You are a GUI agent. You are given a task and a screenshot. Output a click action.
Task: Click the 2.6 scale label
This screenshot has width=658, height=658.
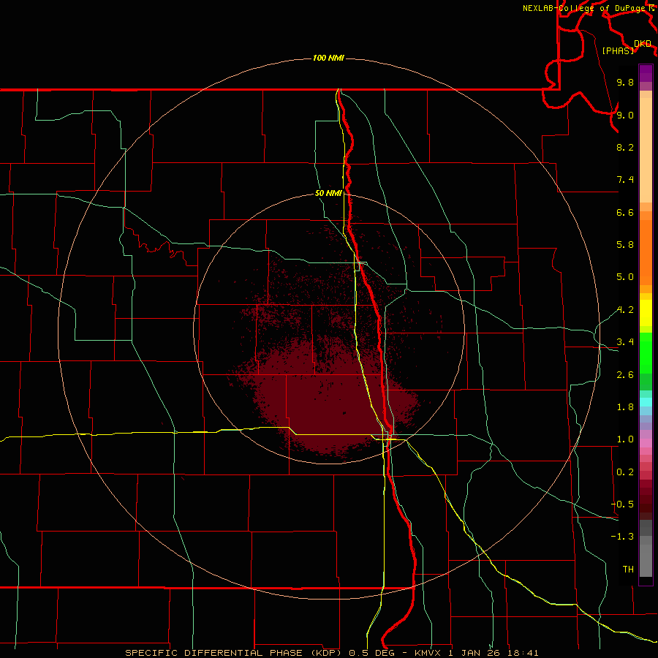click(625, 375)
